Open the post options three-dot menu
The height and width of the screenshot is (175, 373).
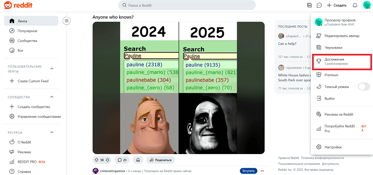[262, 171]
